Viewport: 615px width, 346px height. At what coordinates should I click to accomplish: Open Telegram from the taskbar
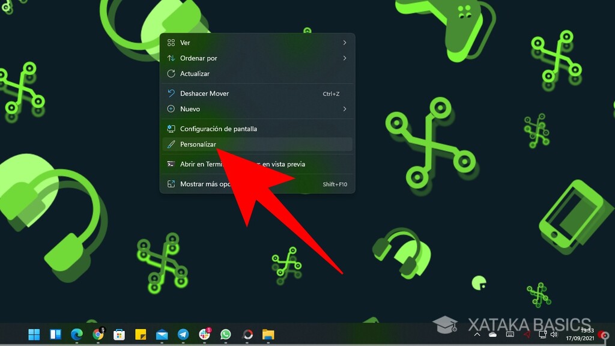pos(183,334)
